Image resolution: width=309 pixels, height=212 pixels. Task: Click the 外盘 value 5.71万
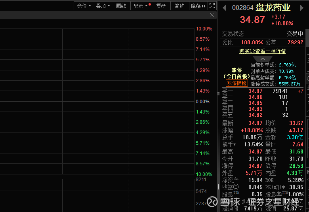[x=254, y=173]
